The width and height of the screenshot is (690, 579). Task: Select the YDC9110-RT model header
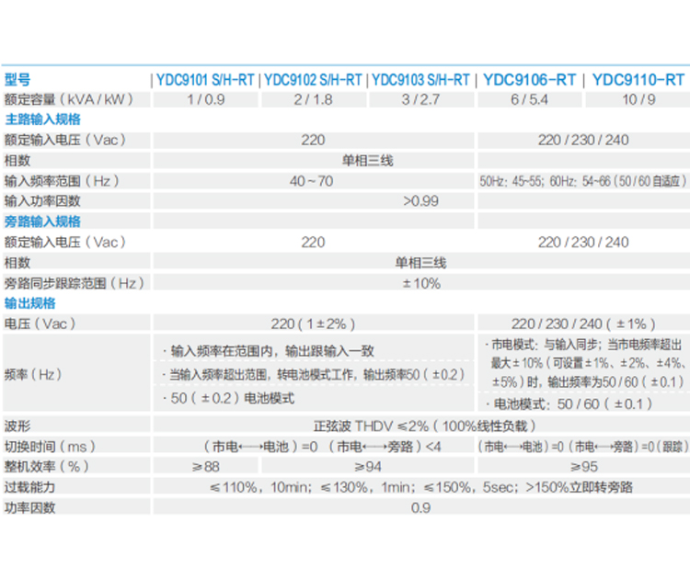638,80
